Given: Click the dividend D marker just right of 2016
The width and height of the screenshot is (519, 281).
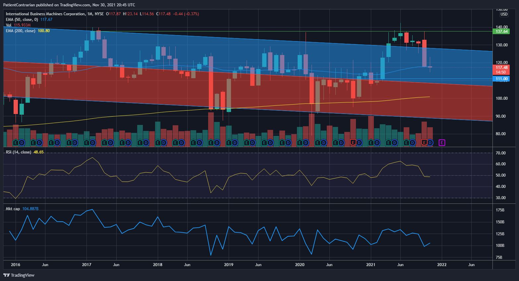Looking at the screenshot, I should (22, 143).
